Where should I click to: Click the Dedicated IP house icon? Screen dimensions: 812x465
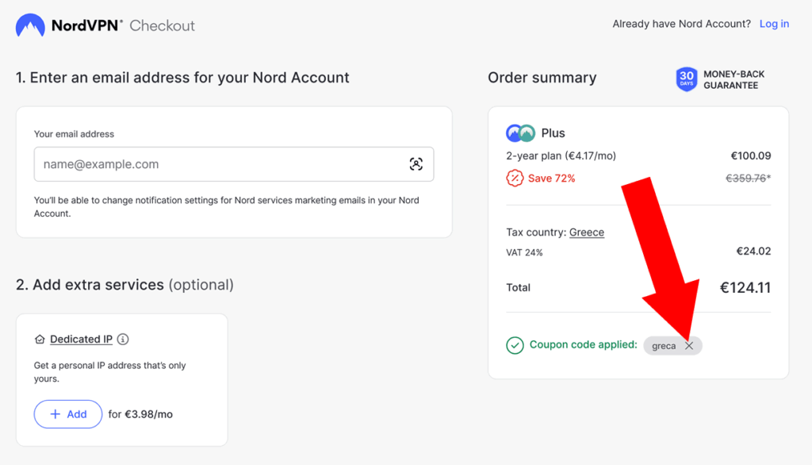40,339
